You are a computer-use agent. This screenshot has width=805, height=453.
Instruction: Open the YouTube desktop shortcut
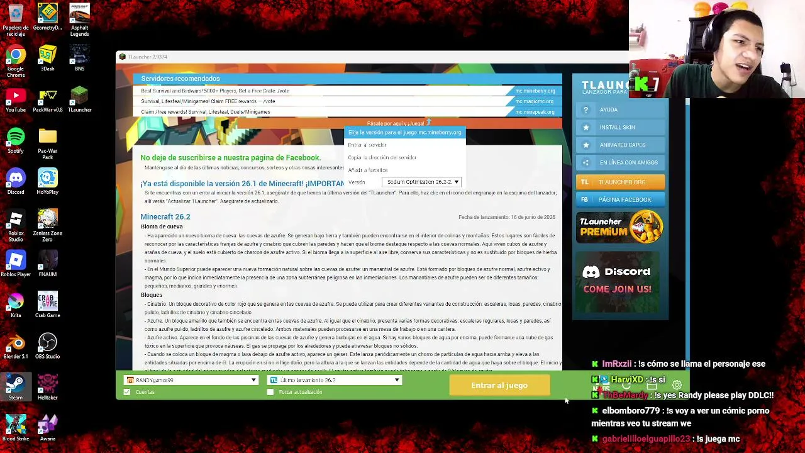(16, 99)
